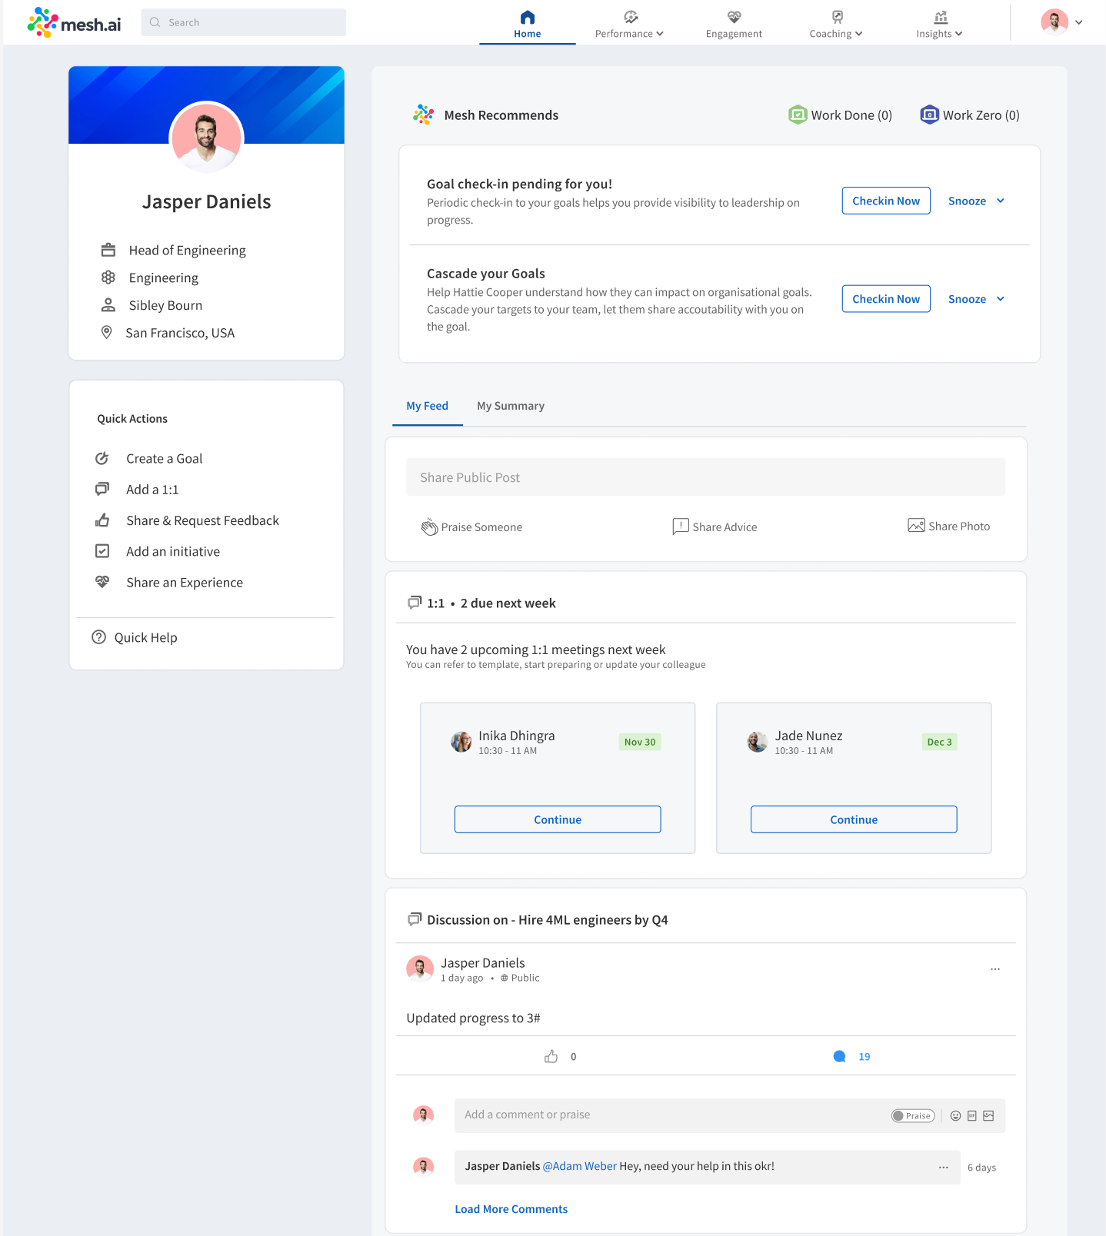
Task: Open post options three-dot menu
Action: click(995, 969)
